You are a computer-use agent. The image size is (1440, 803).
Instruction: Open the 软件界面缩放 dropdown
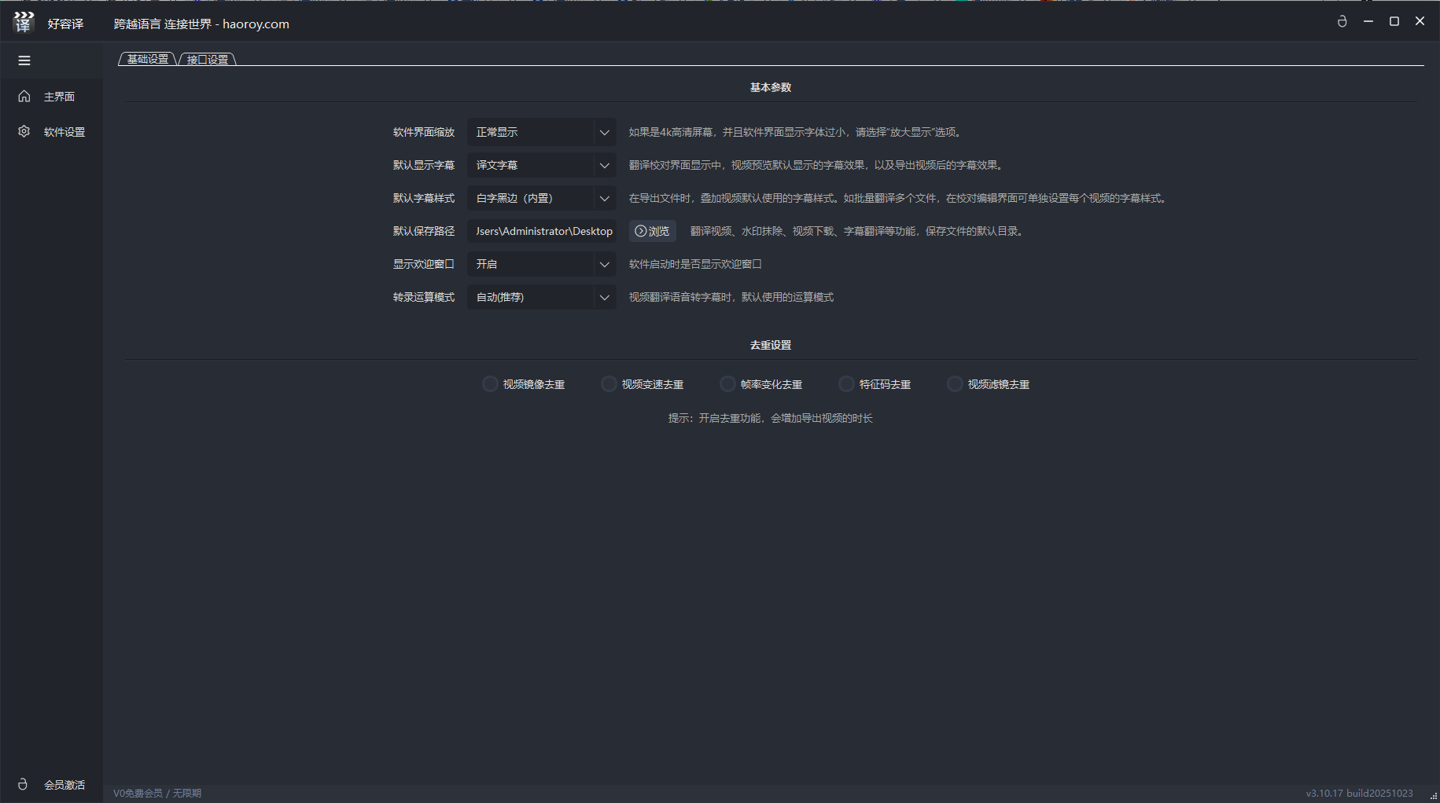[x=541, y=132]
